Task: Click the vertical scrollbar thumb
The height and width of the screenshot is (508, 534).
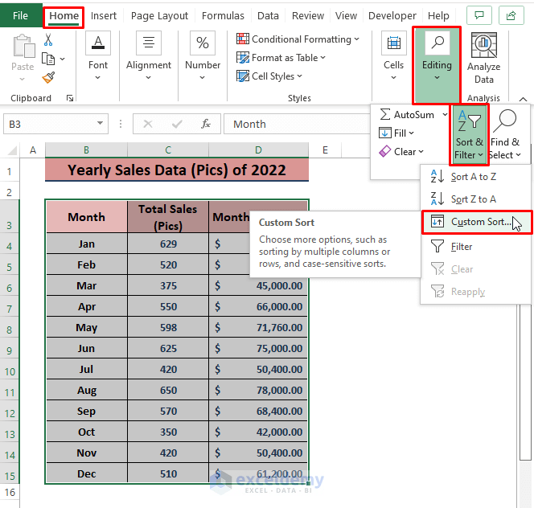Action: click(x=525, y=381)
